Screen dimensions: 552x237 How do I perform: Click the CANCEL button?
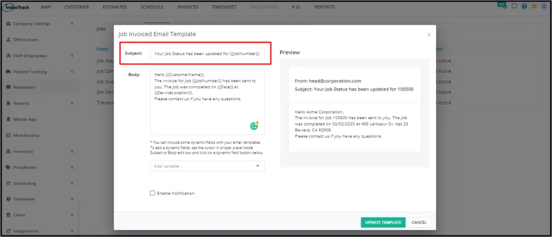point(419,222)
